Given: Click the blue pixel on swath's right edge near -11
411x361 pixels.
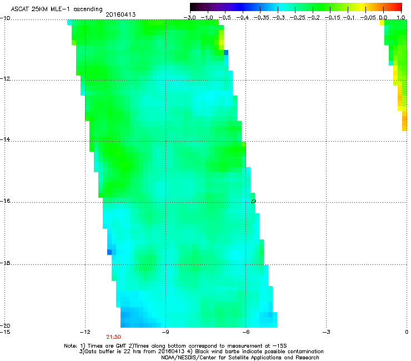Looking at the screenshot, I should (x=225, y=52).
